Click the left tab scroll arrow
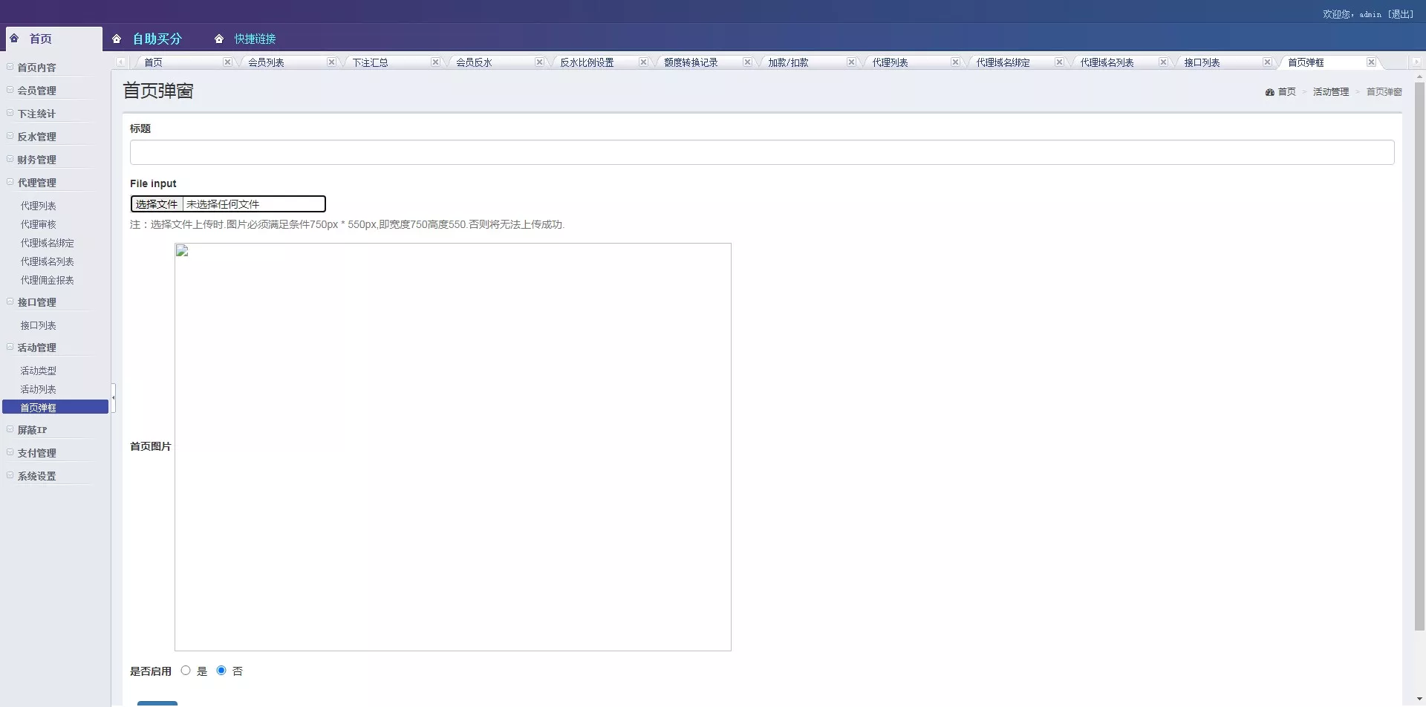The width and height of the screenshot is (1426, 707). pyautogui.click(x=120, y=62)
